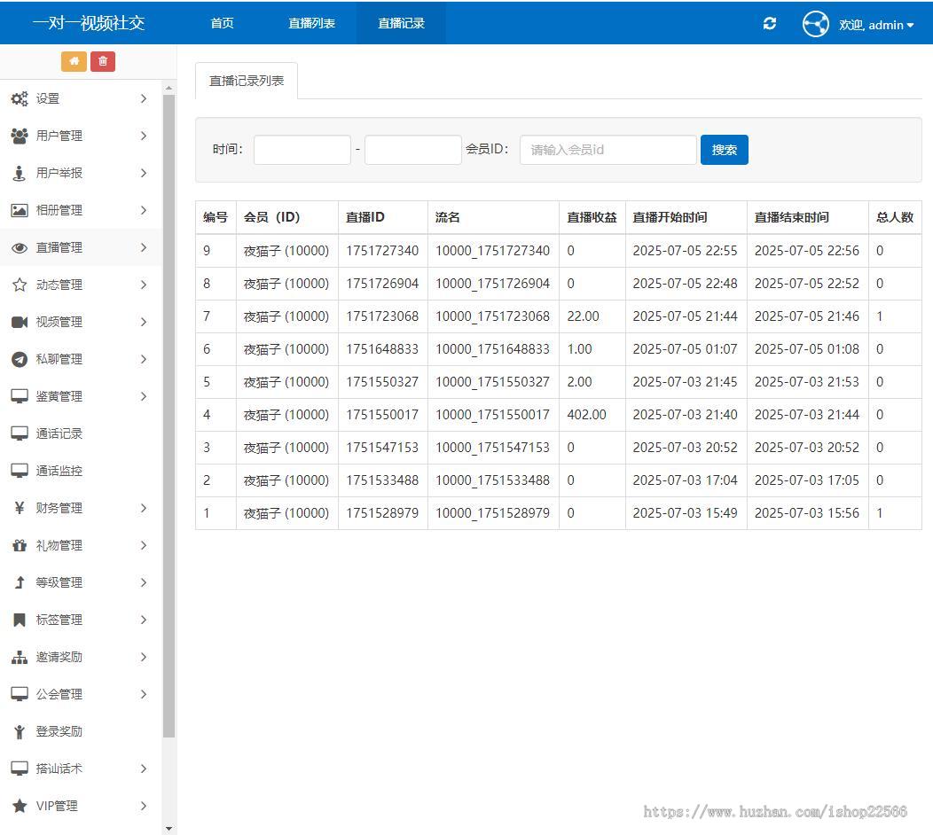This screenshot has height=835, width=933.
Task: Click the 会员ID input field
Action: click(x=608, y=150)
